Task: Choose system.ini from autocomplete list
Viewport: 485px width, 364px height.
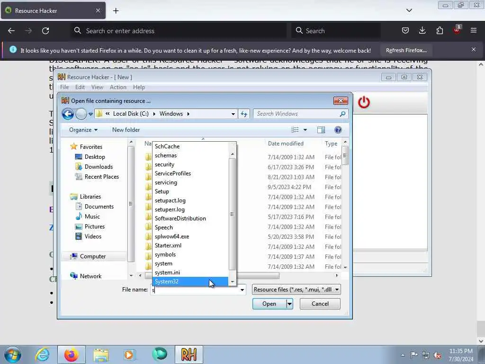Action: 190,273
